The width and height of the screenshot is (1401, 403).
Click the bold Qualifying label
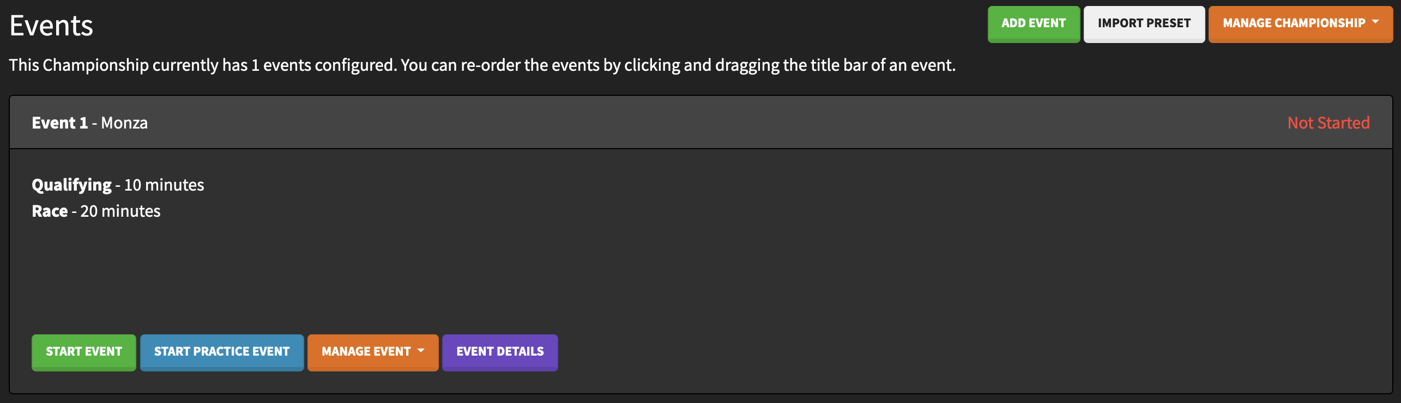tap(71, 185)
